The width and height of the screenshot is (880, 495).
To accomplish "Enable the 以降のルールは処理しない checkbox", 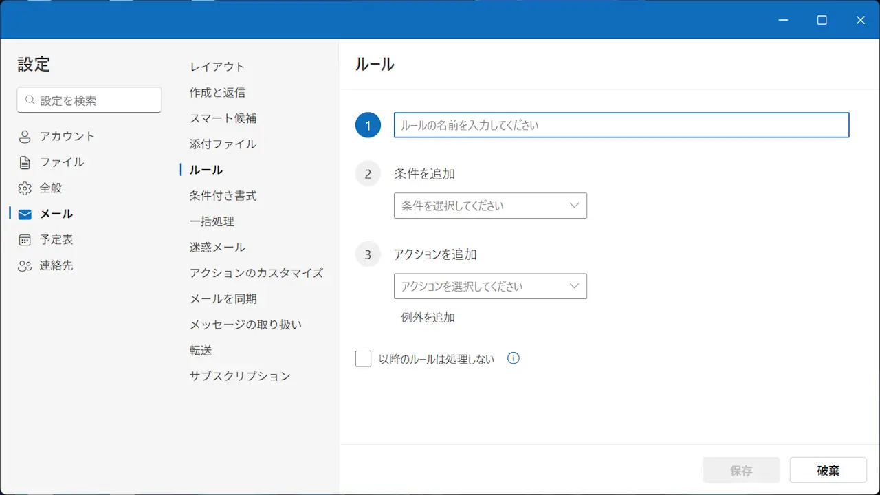I will click(x=363, y=359).
